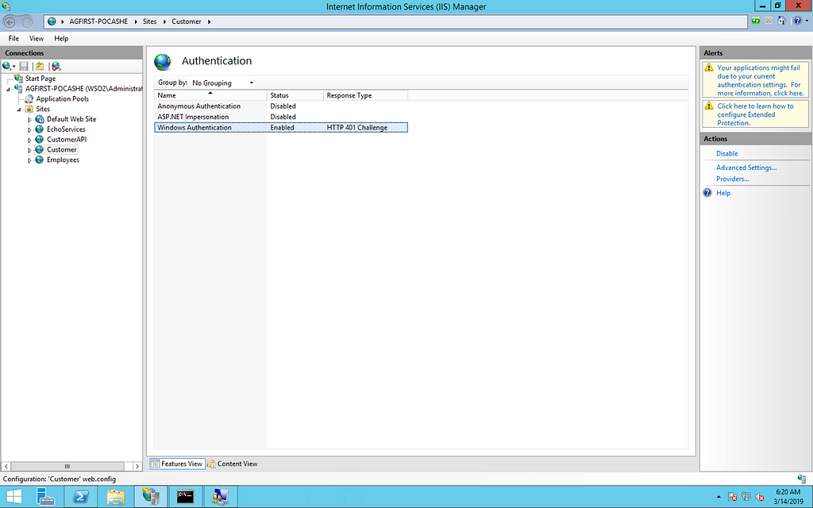Click the green Refresh Page icon
The height and width of the screenshot is (508, 813).
pyautogui.click(x=756, y=21)
